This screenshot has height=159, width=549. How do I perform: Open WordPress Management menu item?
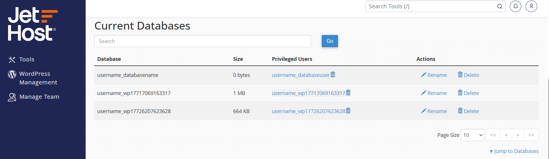tap(38, 78)
